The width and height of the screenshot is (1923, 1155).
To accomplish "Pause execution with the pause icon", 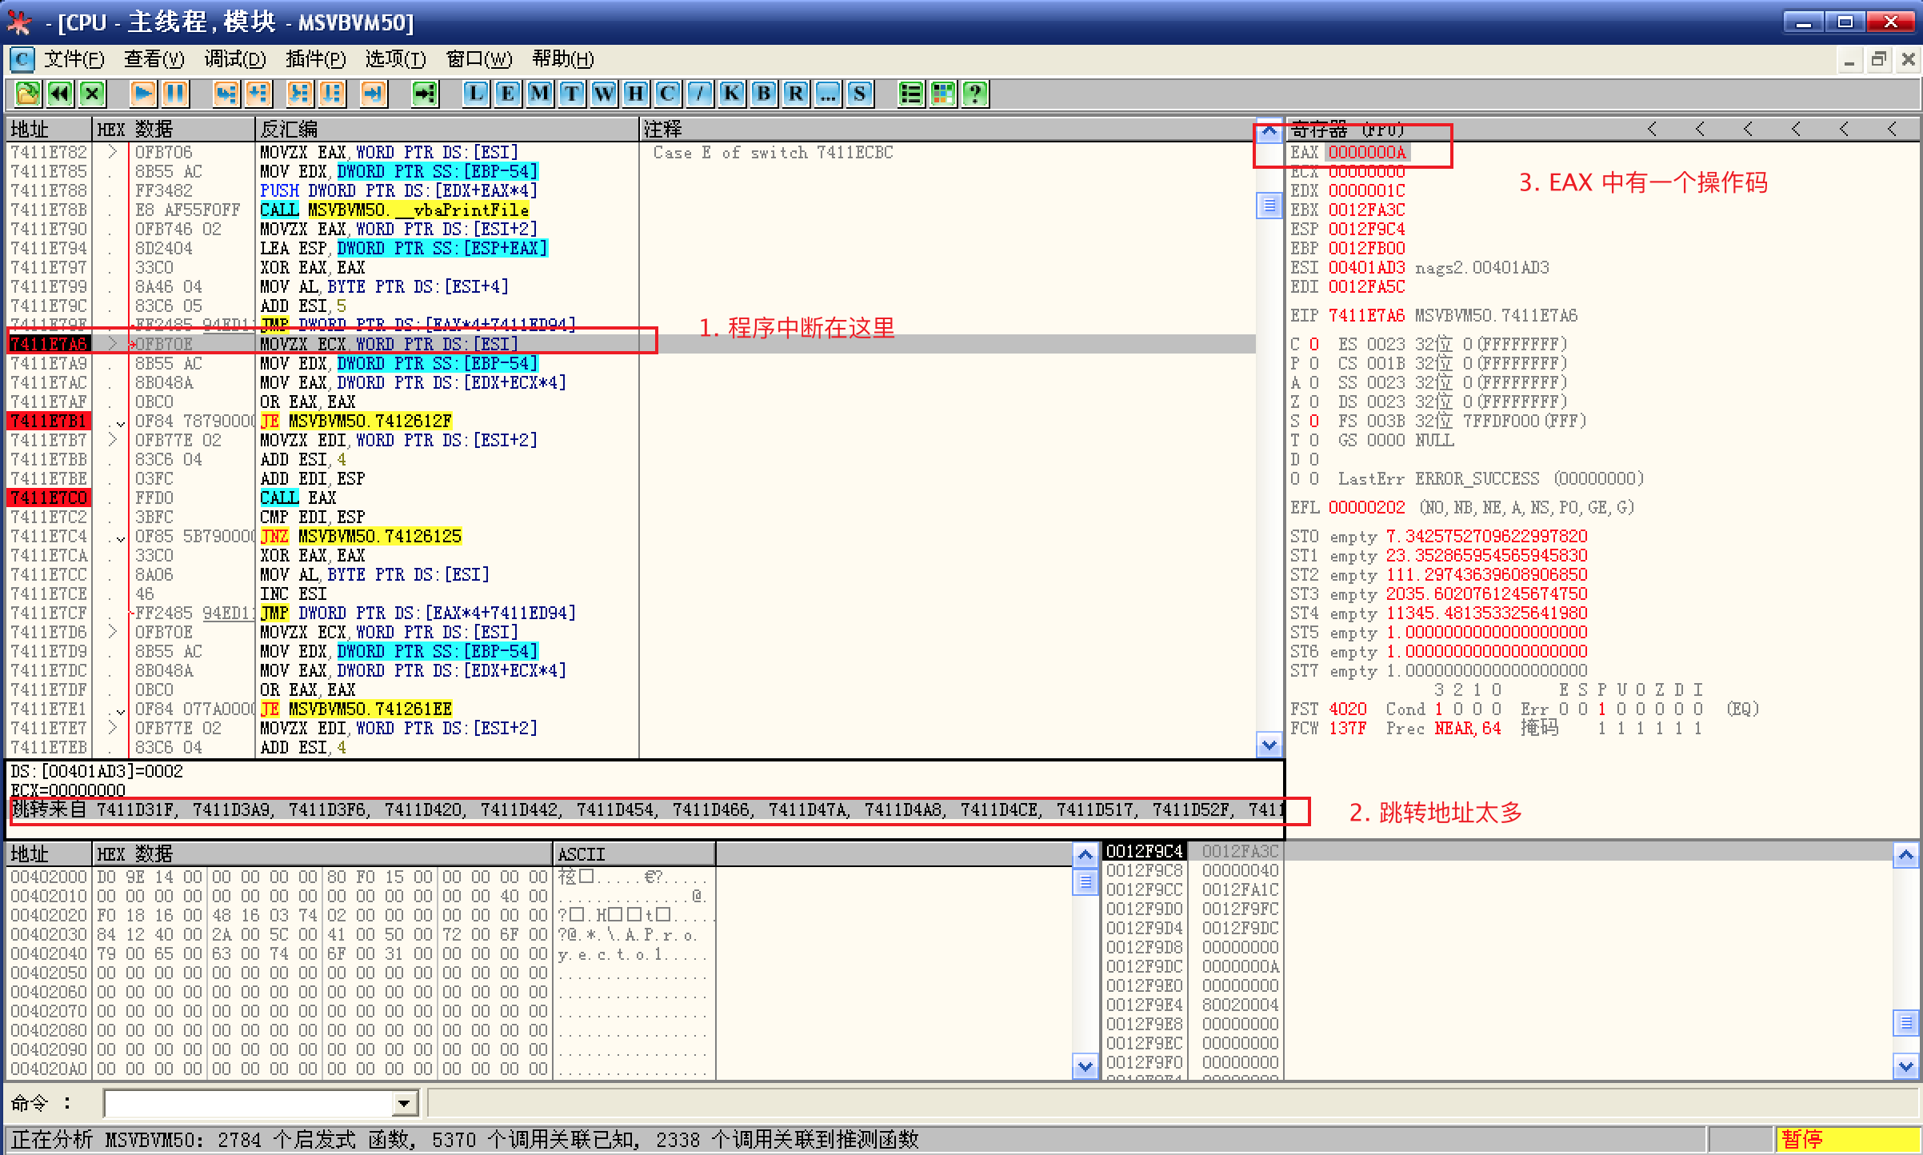I will 175,94.
